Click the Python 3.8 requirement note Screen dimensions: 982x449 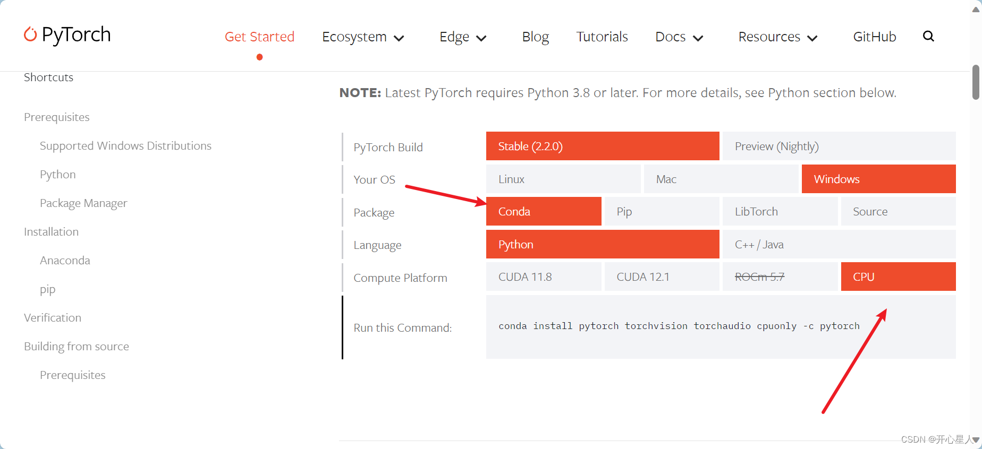click(618, 93)
